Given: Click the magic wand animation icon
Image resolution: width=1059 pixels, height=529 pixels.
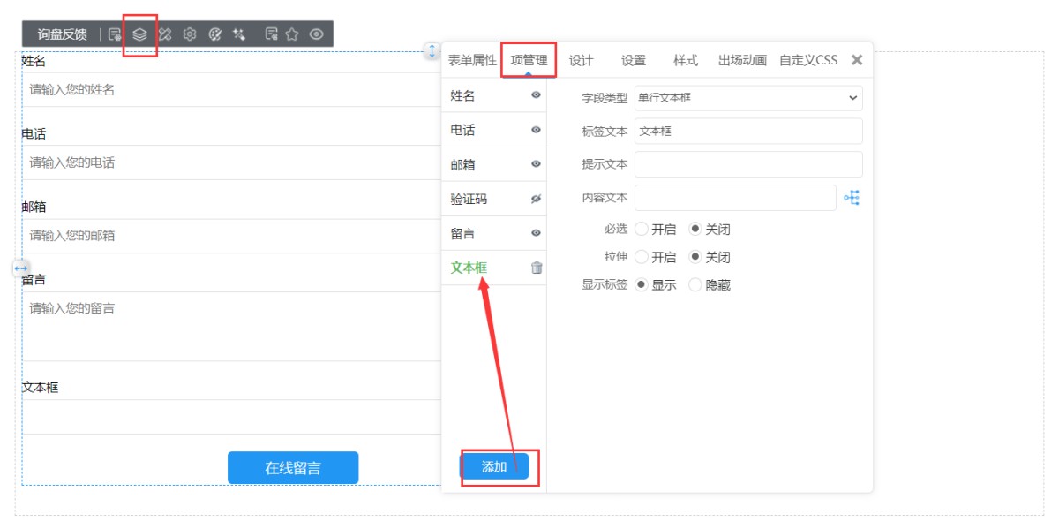Looking at the screenshot, I should click(x=239, y=34).
